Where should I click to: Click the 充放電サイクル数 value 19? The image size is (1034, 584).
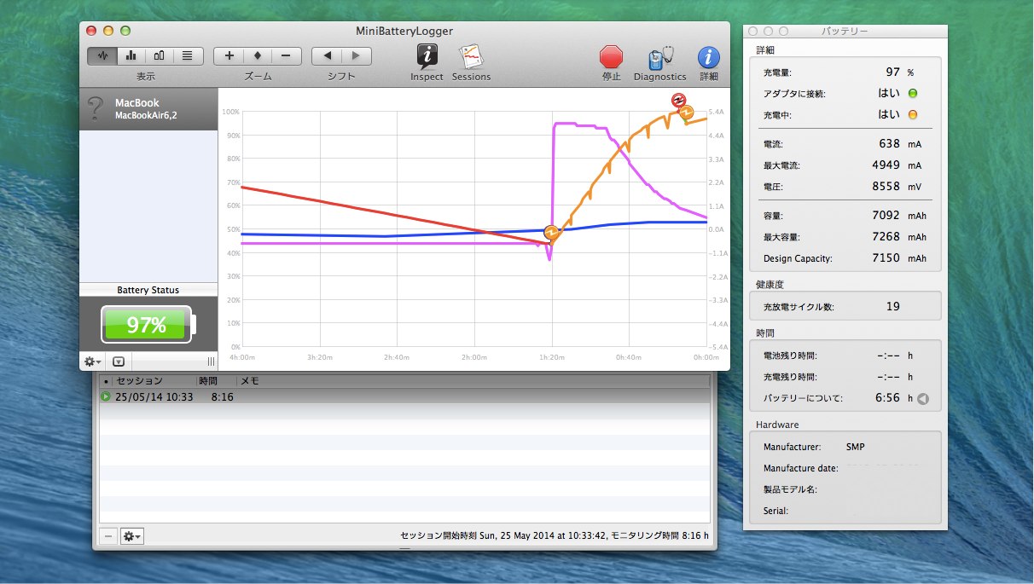coord(892,306)
